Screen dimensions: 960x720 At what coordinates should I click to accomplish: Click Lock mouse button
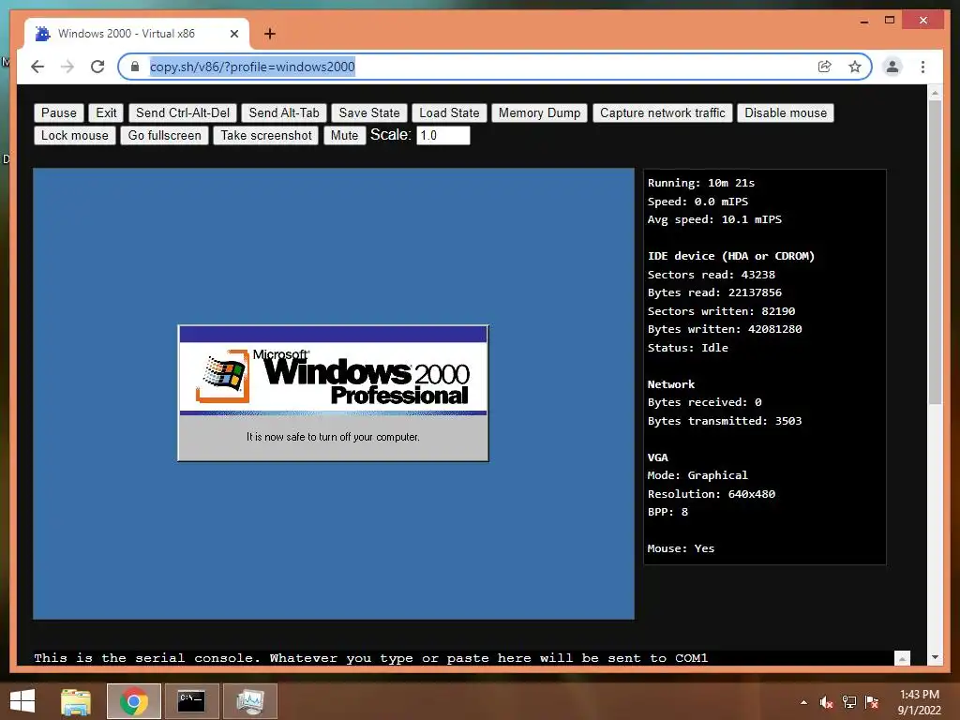point(75,135)
